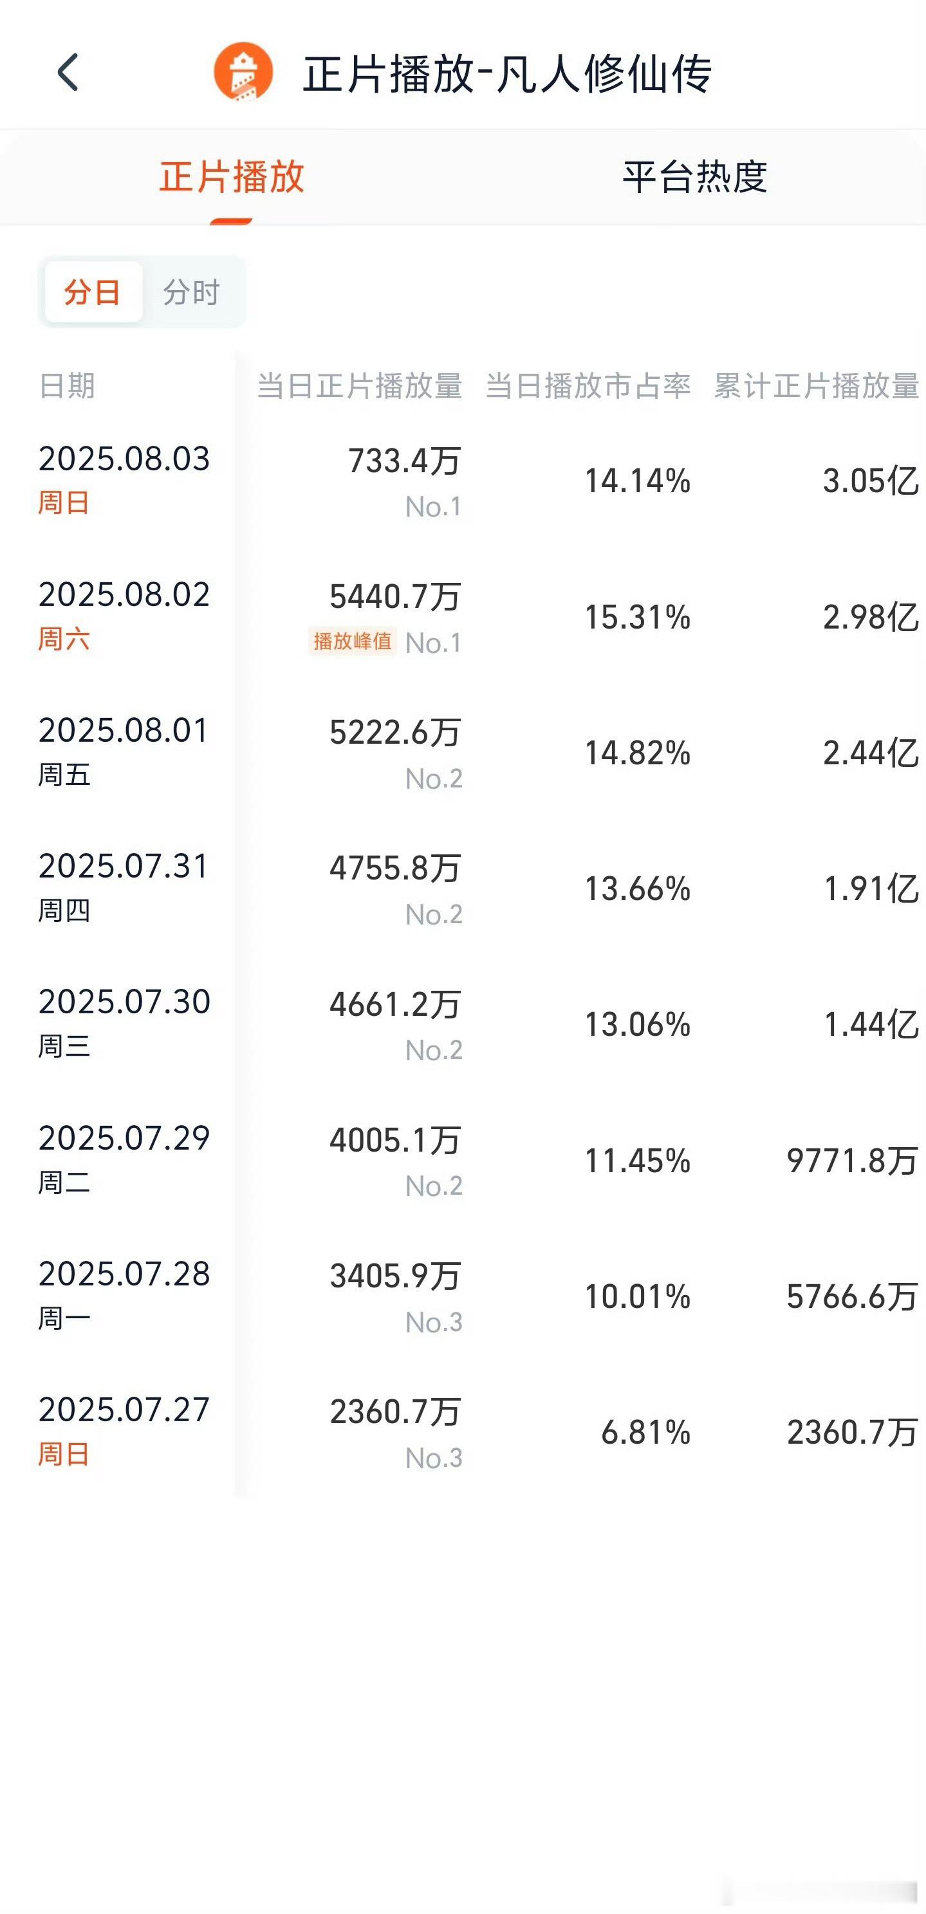The height and width of the screenshot is (1914, 926).
Task: Tap the 9771.8万 cumulative value
Action: point(853,1161)
